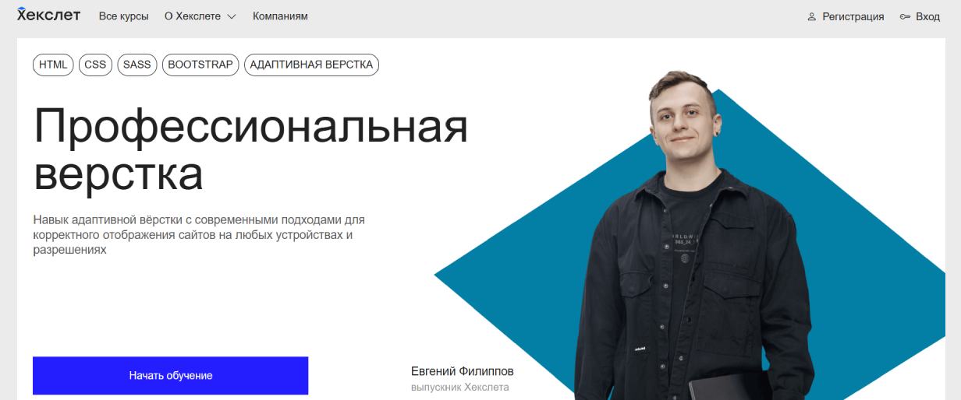Select the CSS tag pill
The height and width of the screenshot is (400, 961).
(x=95, y=65)
